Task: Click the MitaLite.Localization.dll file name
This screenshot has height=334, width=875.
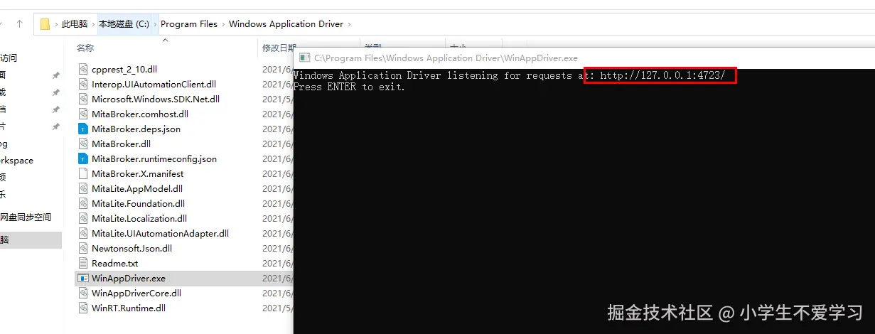Action: click(x=139, y=218)
